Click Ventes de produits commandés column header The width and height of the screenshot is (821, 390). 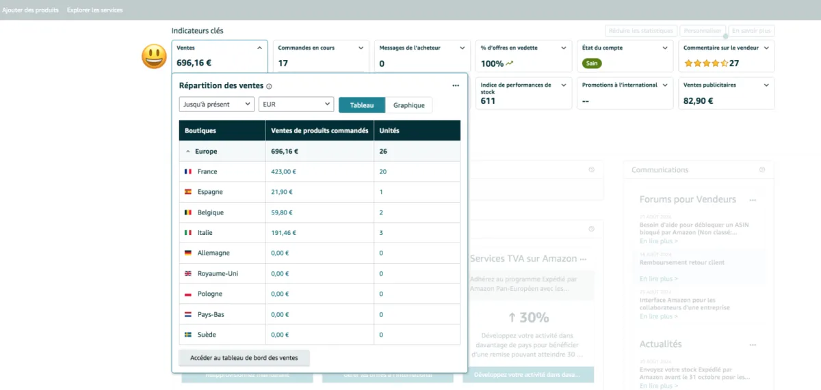pyautogui.click(x=320, y=130)
